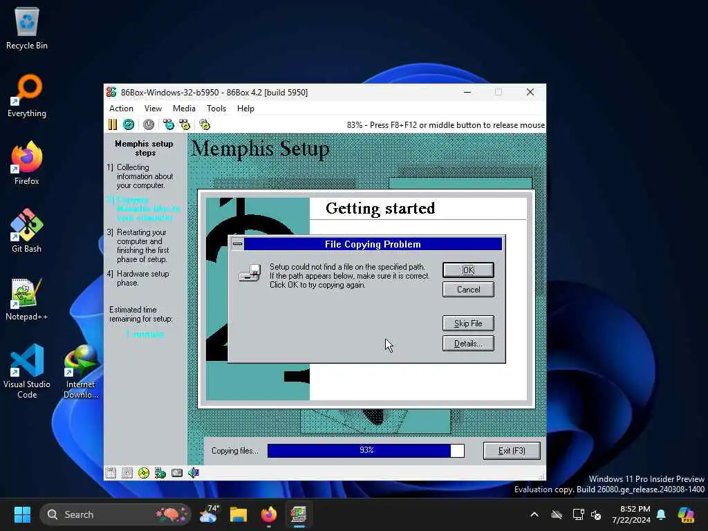This screenshot has width=708, height=531.
Task: Open the dialog system menu box
Action: 238,244
